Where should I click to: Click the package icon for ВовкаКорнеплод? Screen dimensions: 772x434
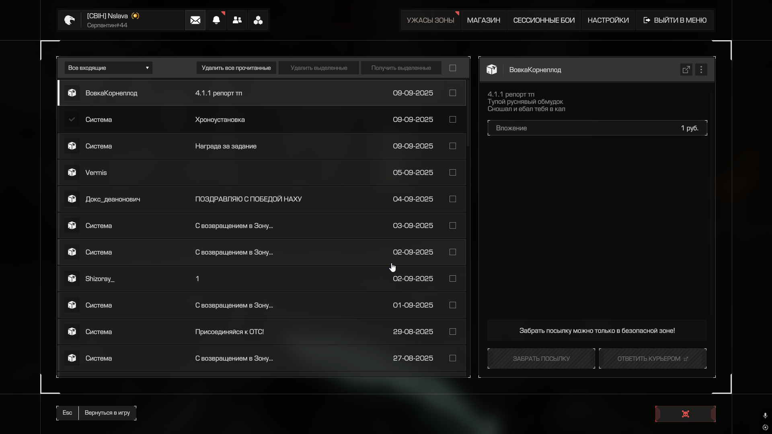[72, 93]
